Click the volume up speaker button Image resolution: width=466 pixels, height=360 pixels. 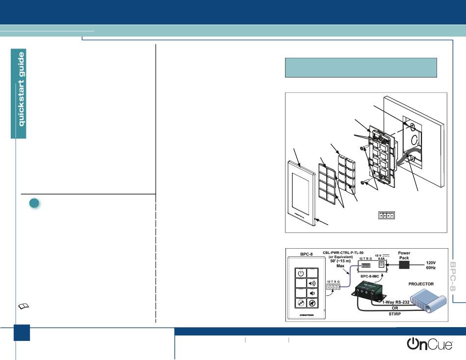(312, 283)
